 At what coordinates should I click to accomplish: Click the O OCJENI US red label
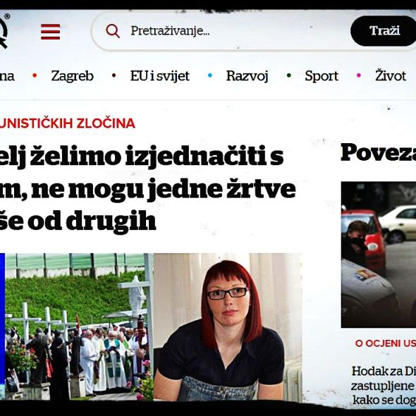click(x=386, y=343)
